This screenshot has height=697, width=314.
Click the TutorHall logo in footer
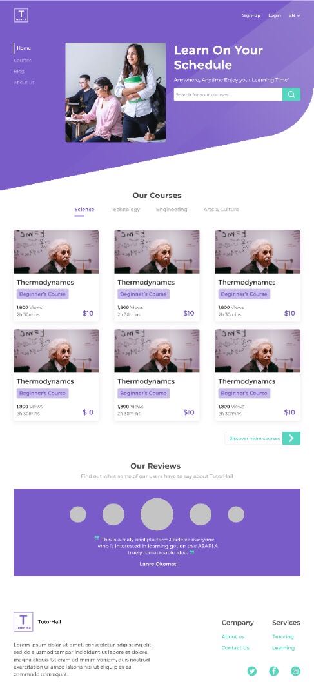[x=23, y=621]
